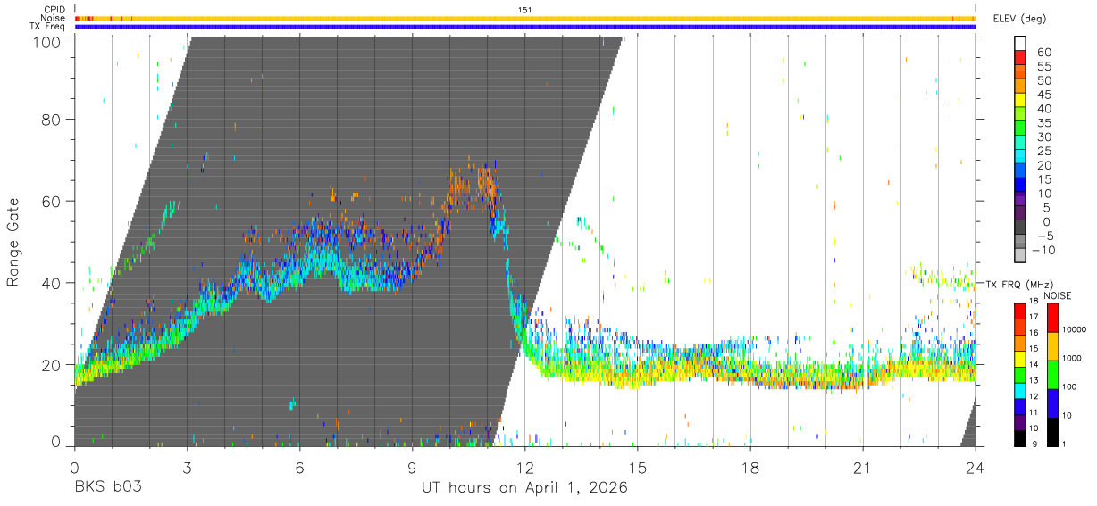
Task: Pick the black bottom segment of the TX FRQ colorbar
Action: tap(1020, 437)
